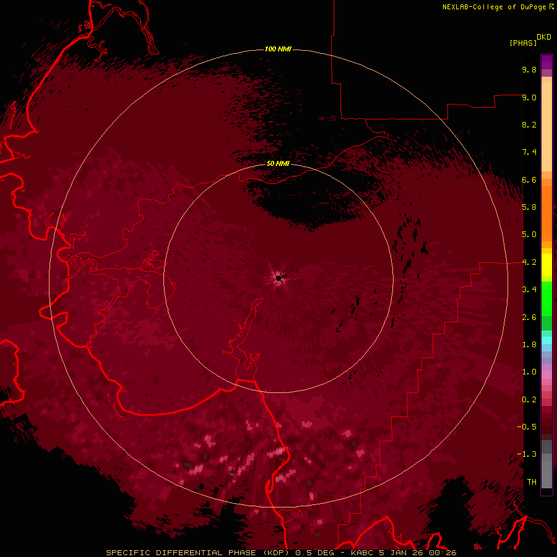Click the cyan segment of the color bar

pos(546,340)
